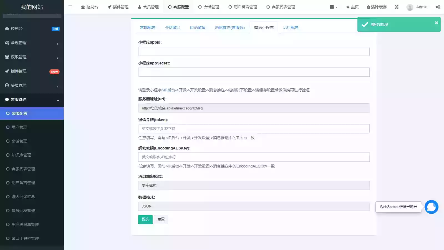Open the chat bubble widget at bottom right

click(431, 207)
